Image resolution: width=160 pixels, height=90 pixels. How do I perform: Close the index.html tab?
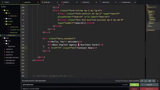(38, 2)
